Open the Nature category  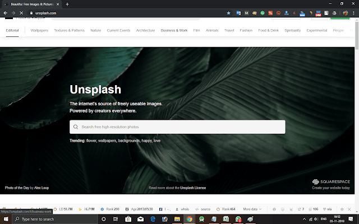coord(96,30)
